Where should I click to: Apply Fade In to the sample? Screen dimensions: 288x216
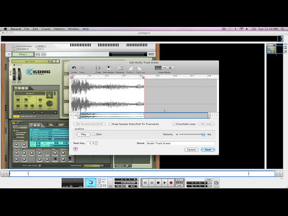coord(130,68)
